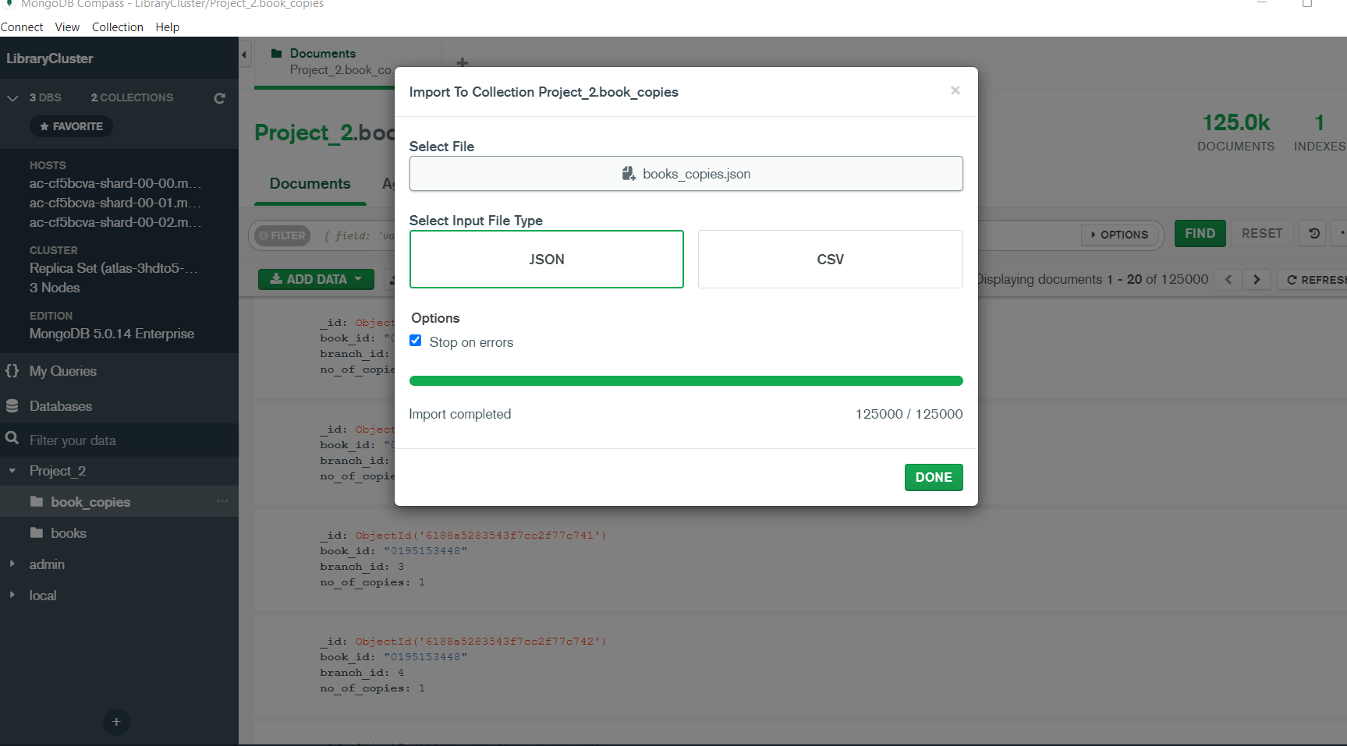Viewport: 1347px width, 746px height.
Task: Open a new tab with plus icon
Action: tap(462, 62)
